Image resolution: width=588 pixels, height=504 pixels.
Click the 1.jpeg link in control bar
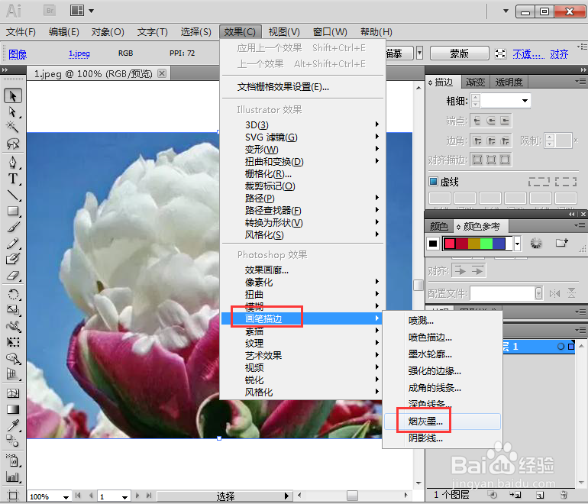pos(79,53)
